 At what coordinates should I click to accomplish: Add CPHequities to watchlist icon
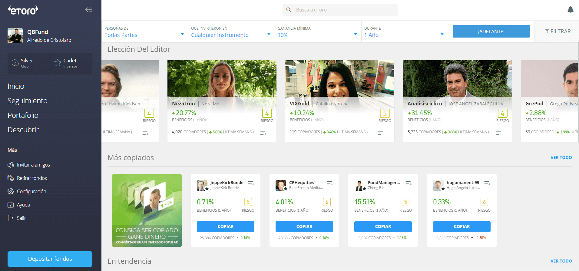click(x=330, y=183)
